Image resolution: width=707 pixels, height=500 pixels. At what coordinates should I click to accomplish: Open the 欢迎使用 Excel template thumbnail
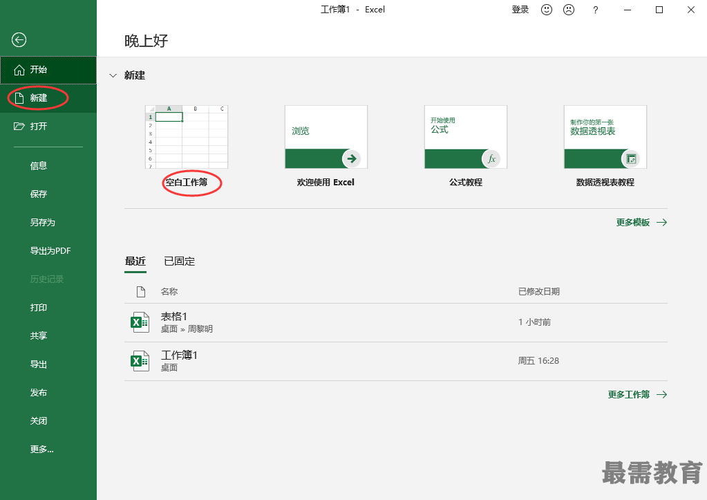coord(326,137)
